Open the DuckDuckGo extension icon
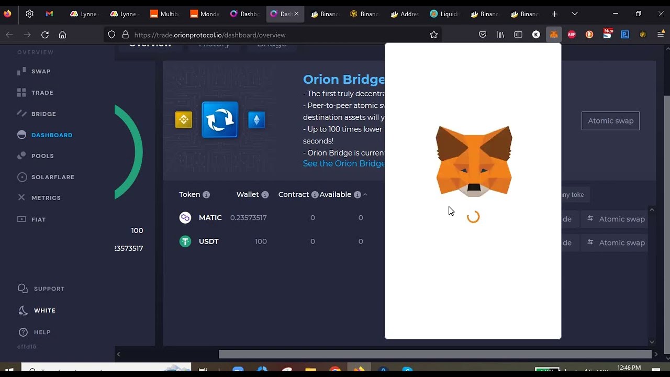The width and height of the screenshot is (670, 377). [589, 35]
